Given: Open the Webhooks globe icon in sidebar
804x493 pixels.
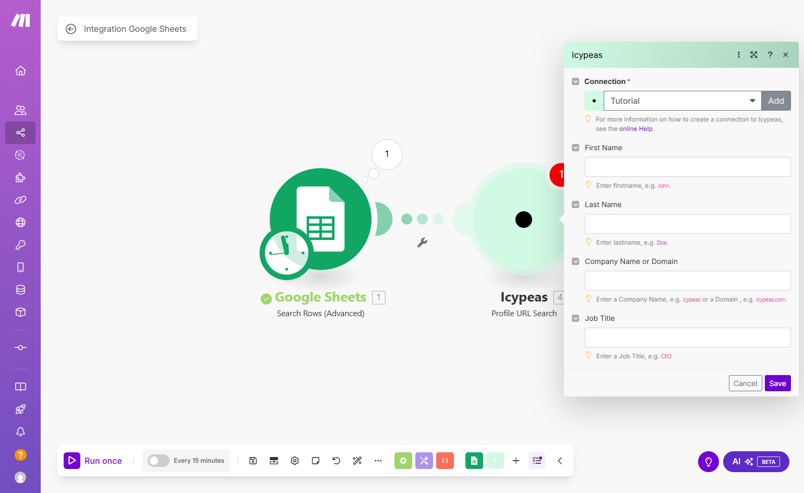Looking at the screenshot, I should tap(20, 222).
